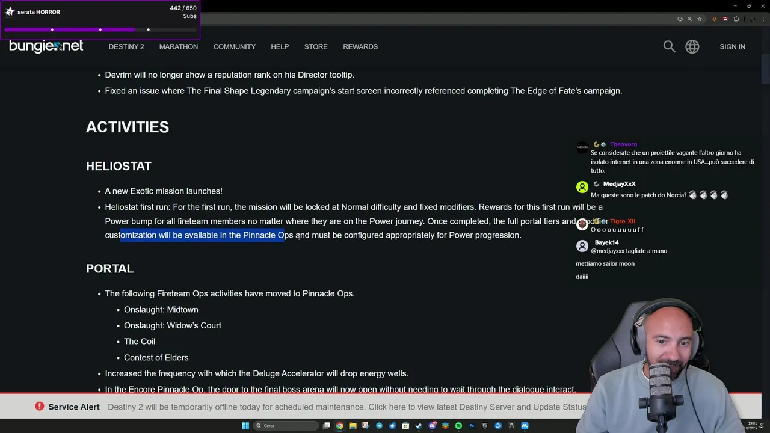This screenshot has width=770, height=433.
Task: Open File Explorer from the taskbar
Action: pyautogui.click(x=353, y=426)
